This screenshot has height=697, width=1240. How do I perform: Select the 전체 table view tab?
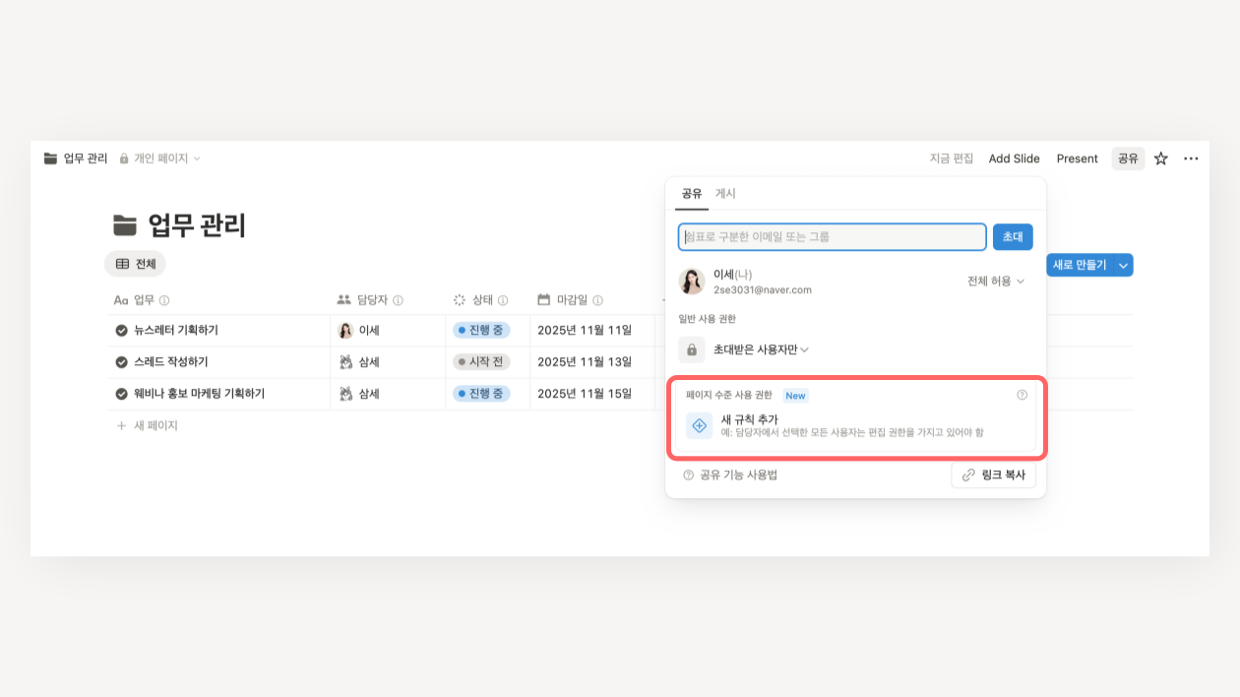click(135, 264)
